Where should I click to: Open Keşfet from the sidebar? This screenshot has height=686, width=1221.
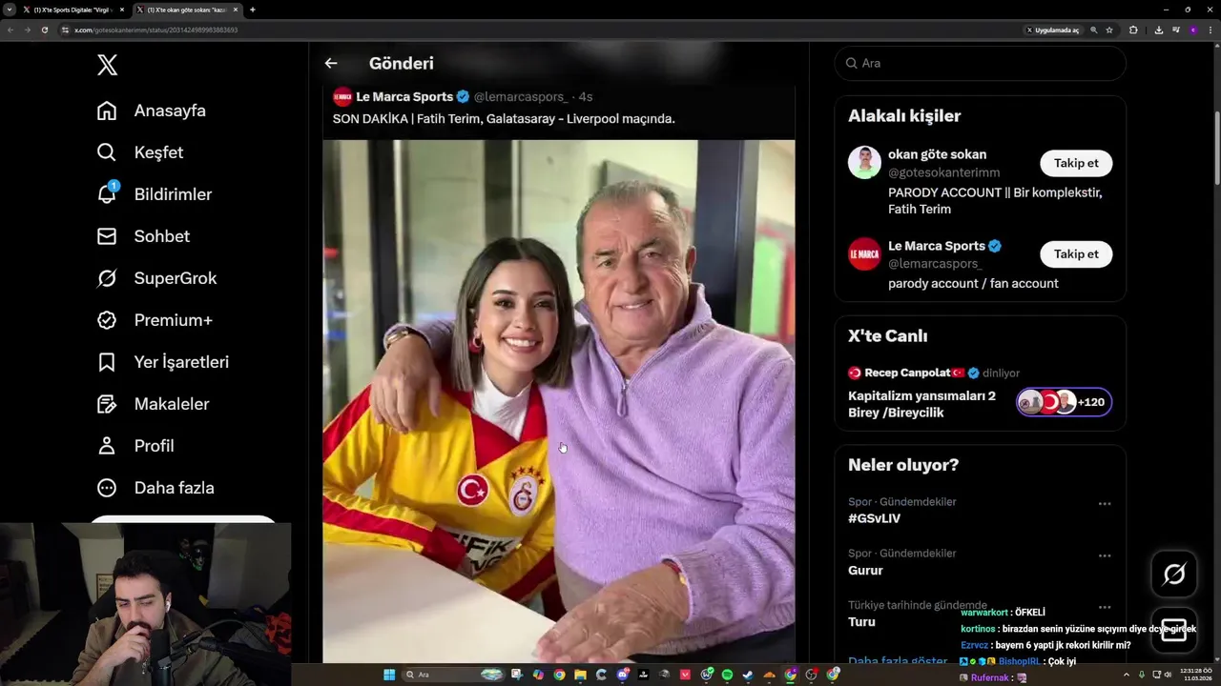[140, 152]
